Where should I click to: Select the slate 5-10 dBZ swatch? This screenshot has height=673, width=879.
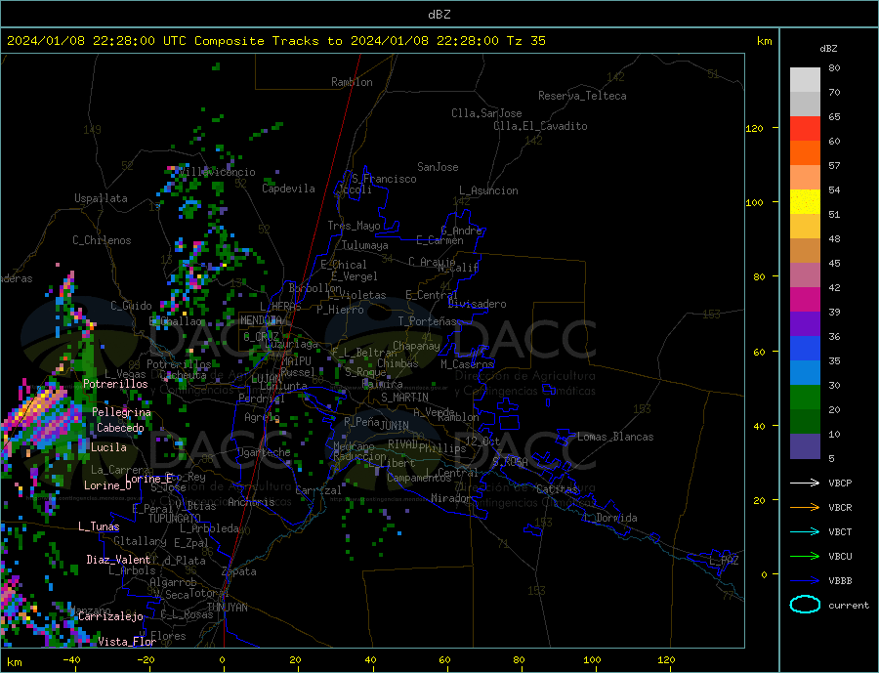click(805, 446)
